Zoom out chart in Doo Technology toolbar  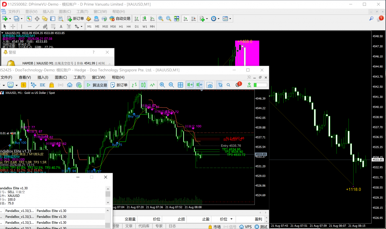point(171,85)
